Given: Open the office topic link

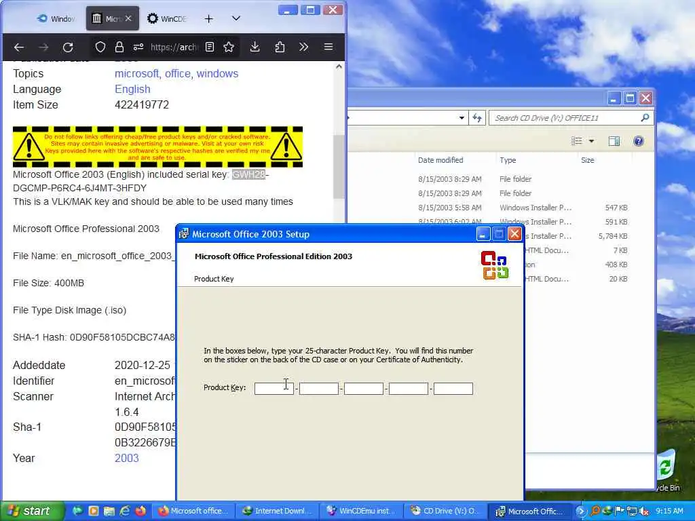Looking at the screenshot, I should tap(177, 73).
